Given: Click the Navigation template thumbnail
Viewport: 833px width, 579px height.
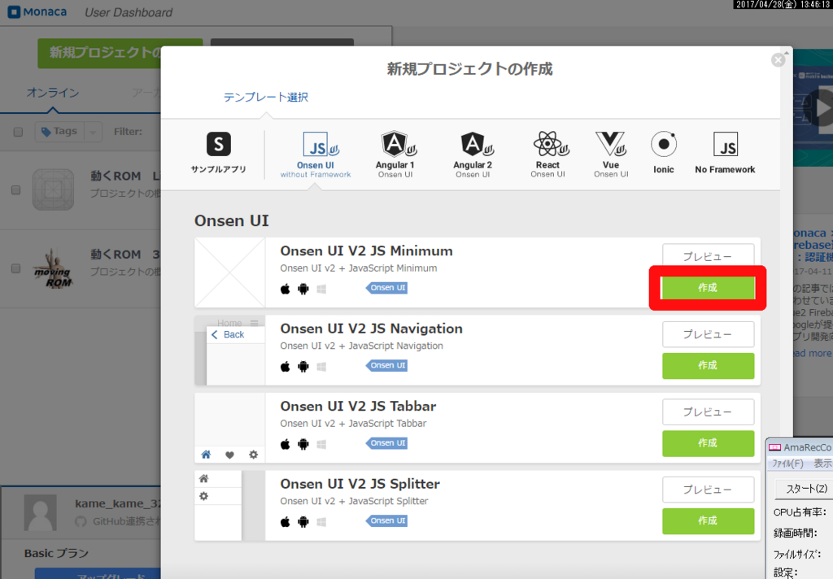Looking at the screenshot, I should tap(230, 350).
